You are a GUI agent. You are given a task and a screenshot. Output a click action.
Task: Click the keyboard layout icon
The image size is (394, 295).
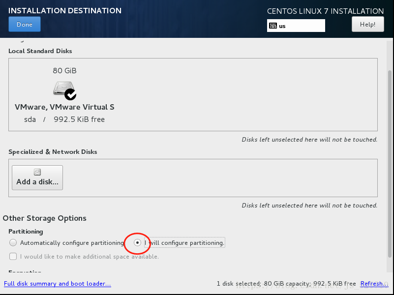point(273,26)
